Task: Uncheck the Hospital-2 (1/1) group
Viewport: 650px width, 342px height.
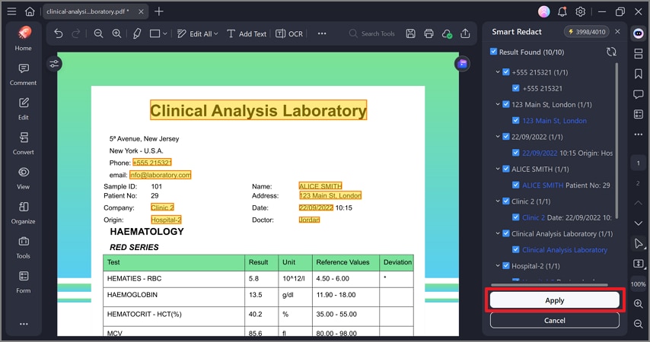Action: pyautogui.click(x=505, y=266)
